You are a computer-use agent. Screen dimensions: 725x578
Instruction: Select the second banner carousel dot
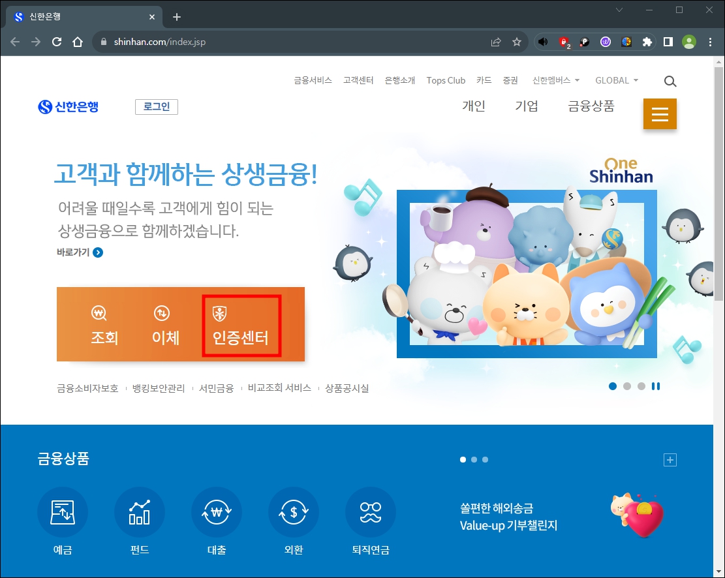pyautogui.click(x=627, y=386)
